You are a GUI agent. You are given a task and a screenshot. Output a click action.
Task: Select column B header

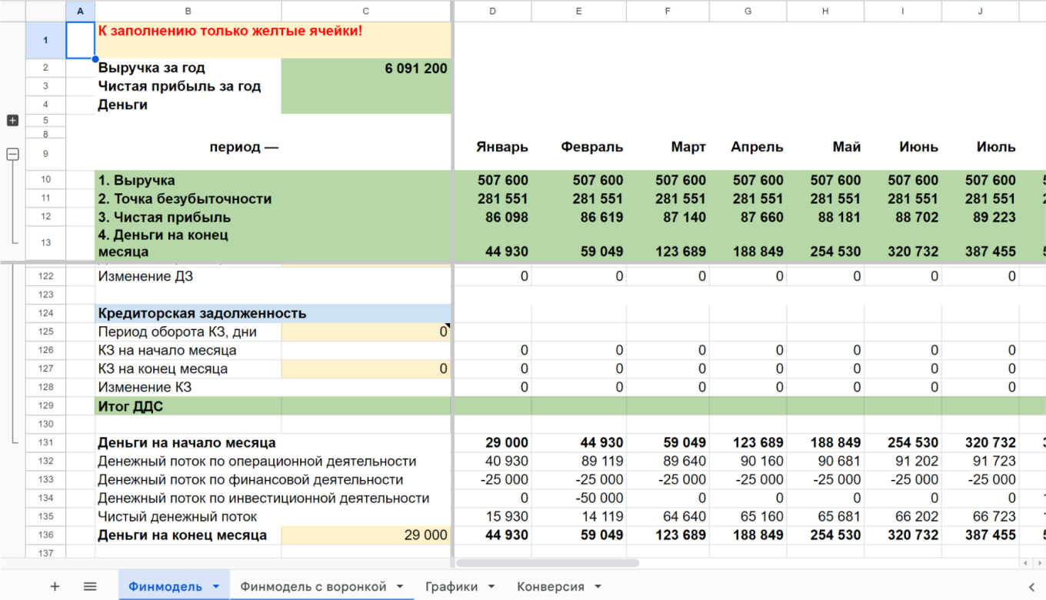click(x=188, y=11)
